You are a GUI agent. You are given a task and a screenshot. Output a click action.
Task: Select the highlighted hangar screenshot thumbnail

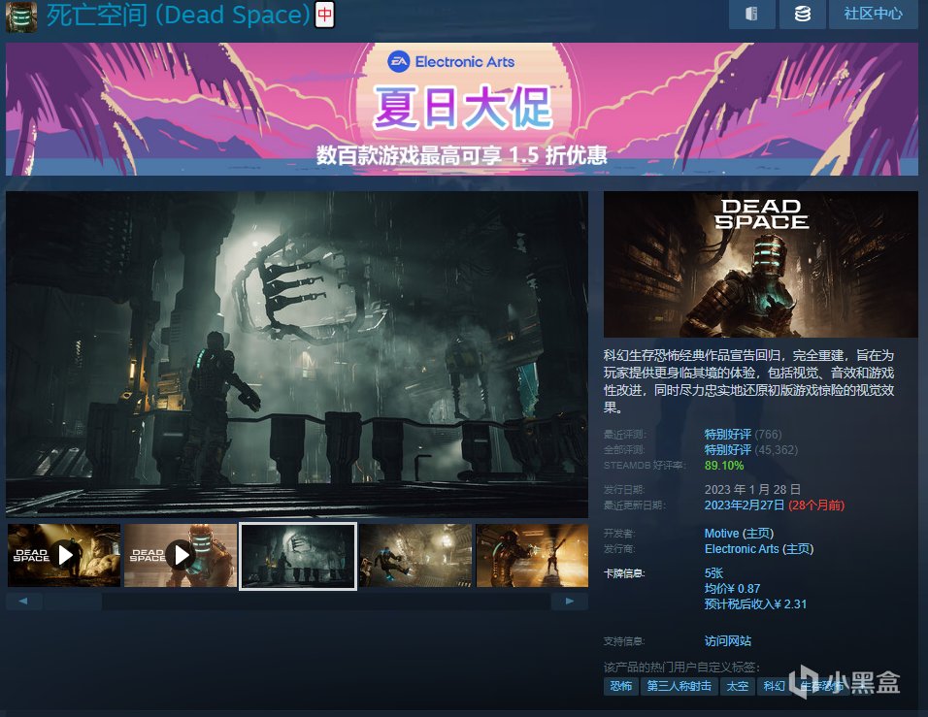[x=298, y=556]
